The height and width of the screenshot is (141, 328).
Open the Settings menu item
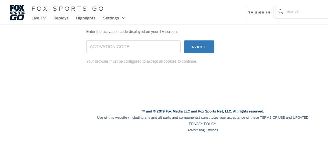pyautogui.click(x=111, y=18)
